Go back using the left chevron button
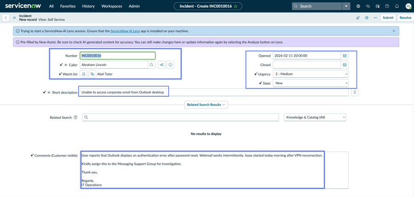This screenshot has width=414, height=197. [x=6, y=17]
